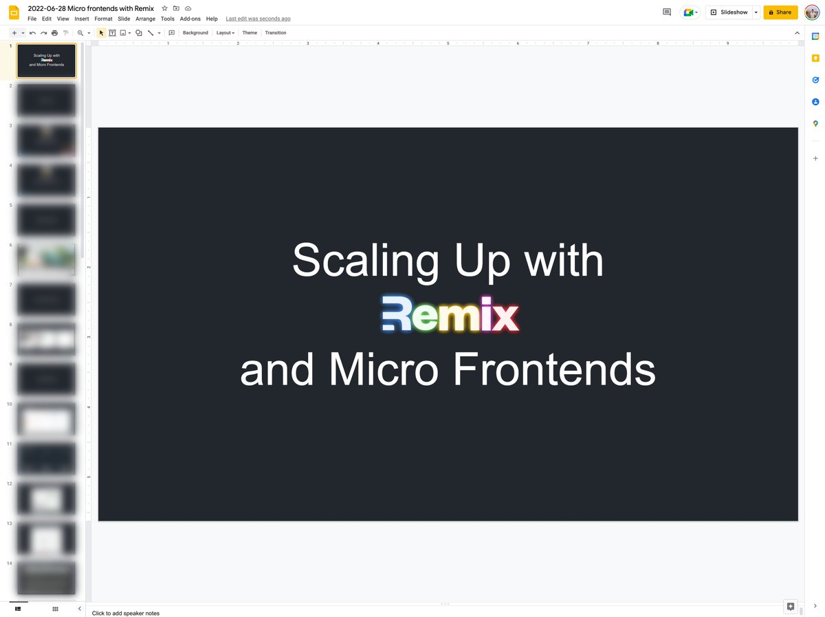Get add-ons plus icon

pos(815,158)
